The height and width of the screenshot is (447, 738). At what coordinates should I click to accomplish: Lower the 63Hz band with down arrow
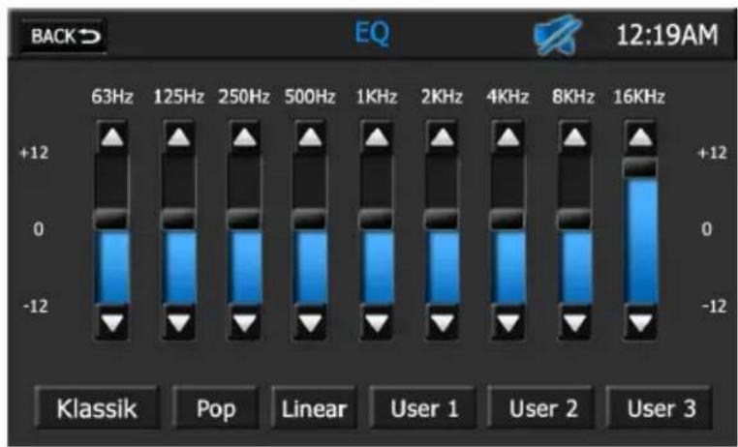[112, 322]
